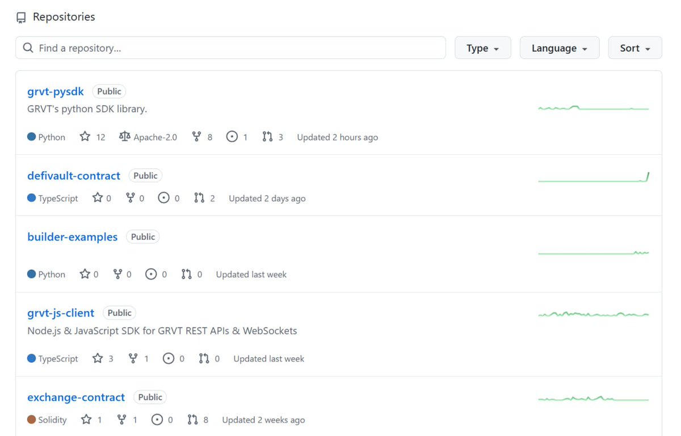681x436 pixels.
Task: View pull requests of exchange-contract (8)
Action: coord(197,420)
